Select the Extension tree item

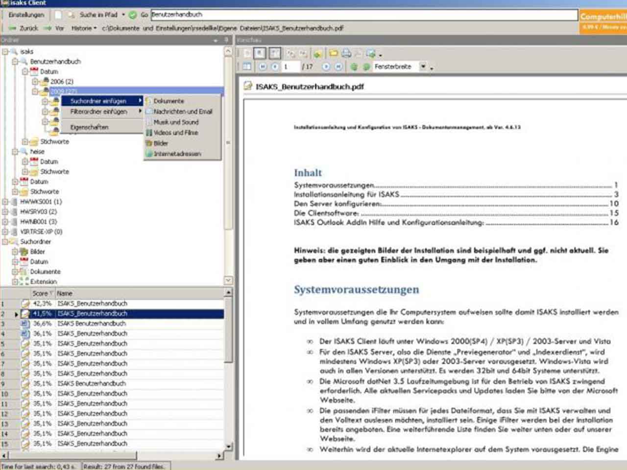[x=44, y=282]
